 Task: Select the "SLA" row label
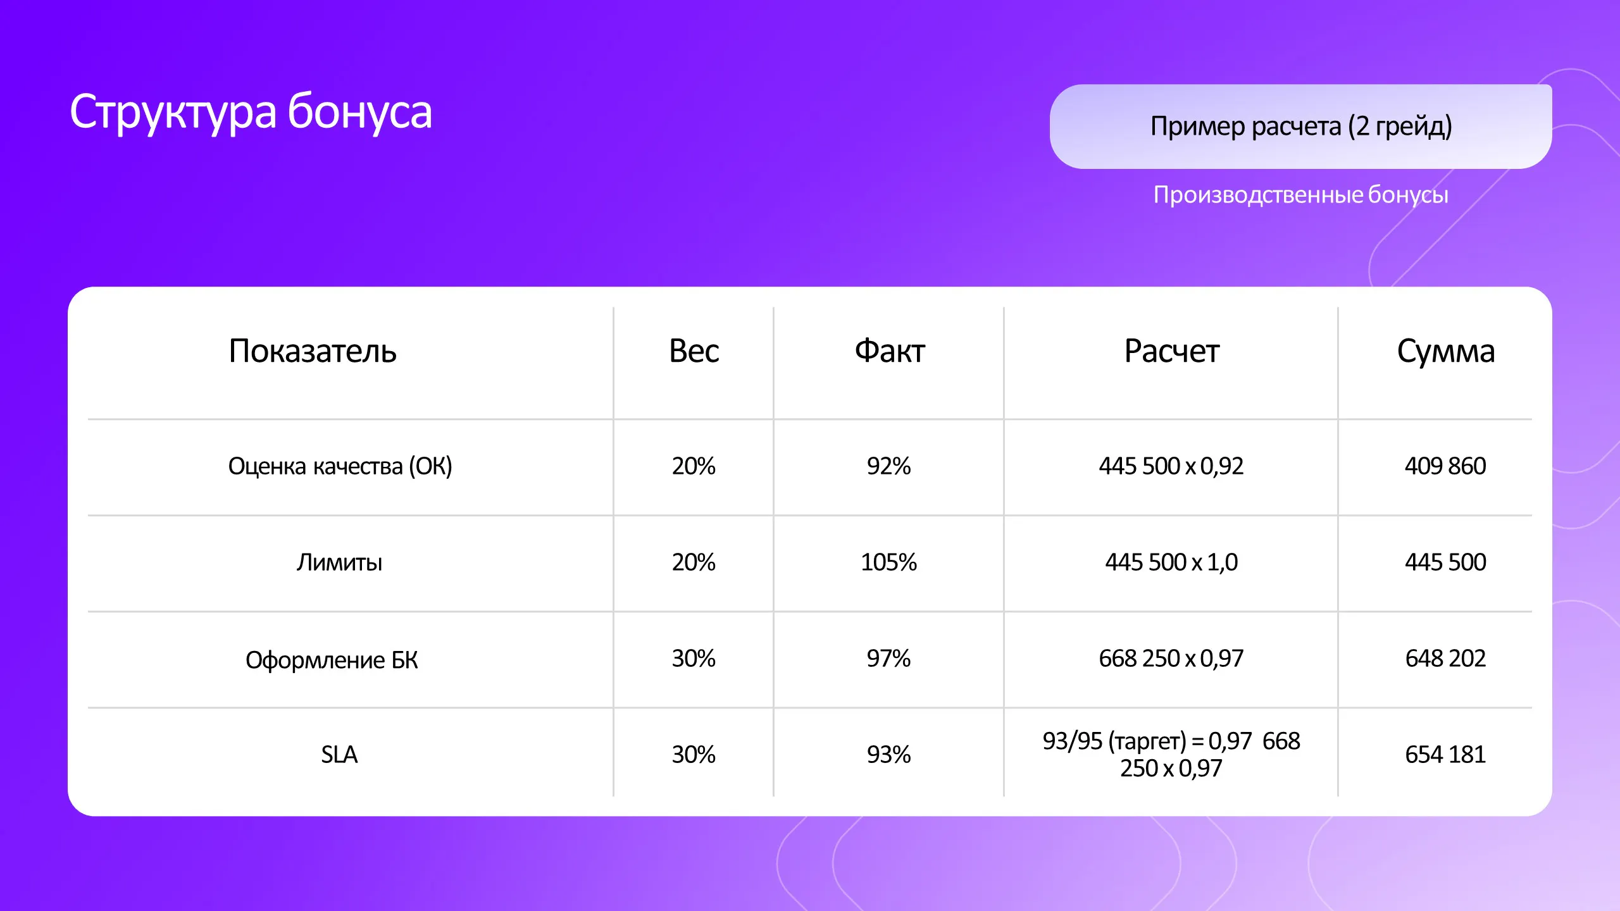click(339, 755)
